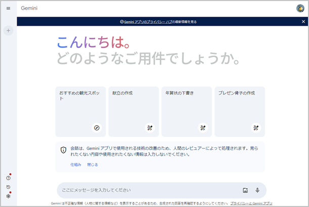Viewport: 309px width, 207px height.
Task: Upload an image with the image icon
Action: tap(245, 190)
